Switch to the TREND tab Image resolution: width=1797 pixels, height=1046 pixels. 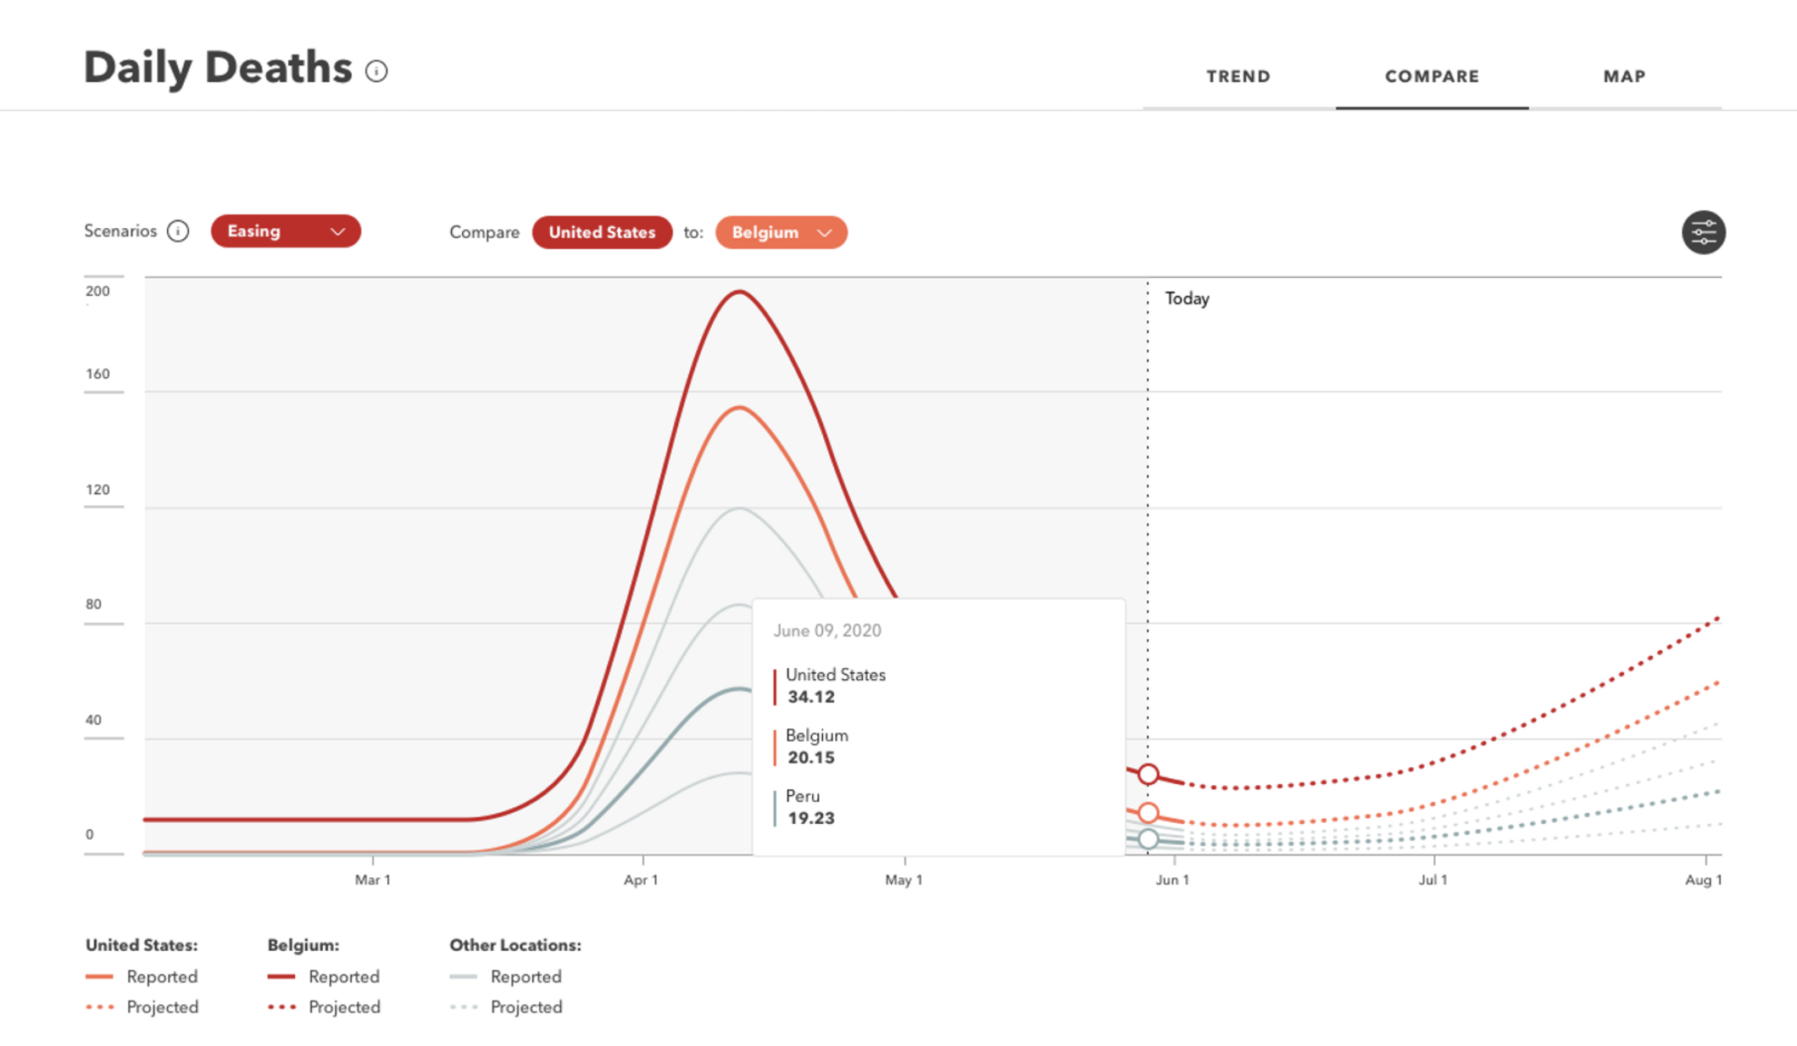point(1238,76)
